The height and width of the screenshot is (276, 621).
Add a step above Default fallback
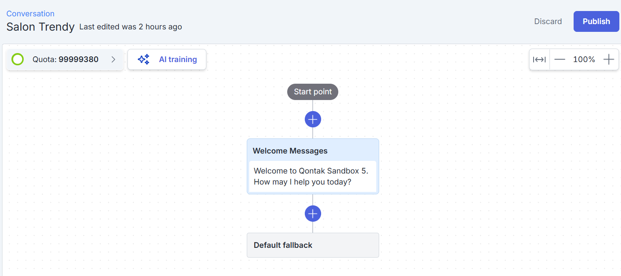[x=313, y=214]
